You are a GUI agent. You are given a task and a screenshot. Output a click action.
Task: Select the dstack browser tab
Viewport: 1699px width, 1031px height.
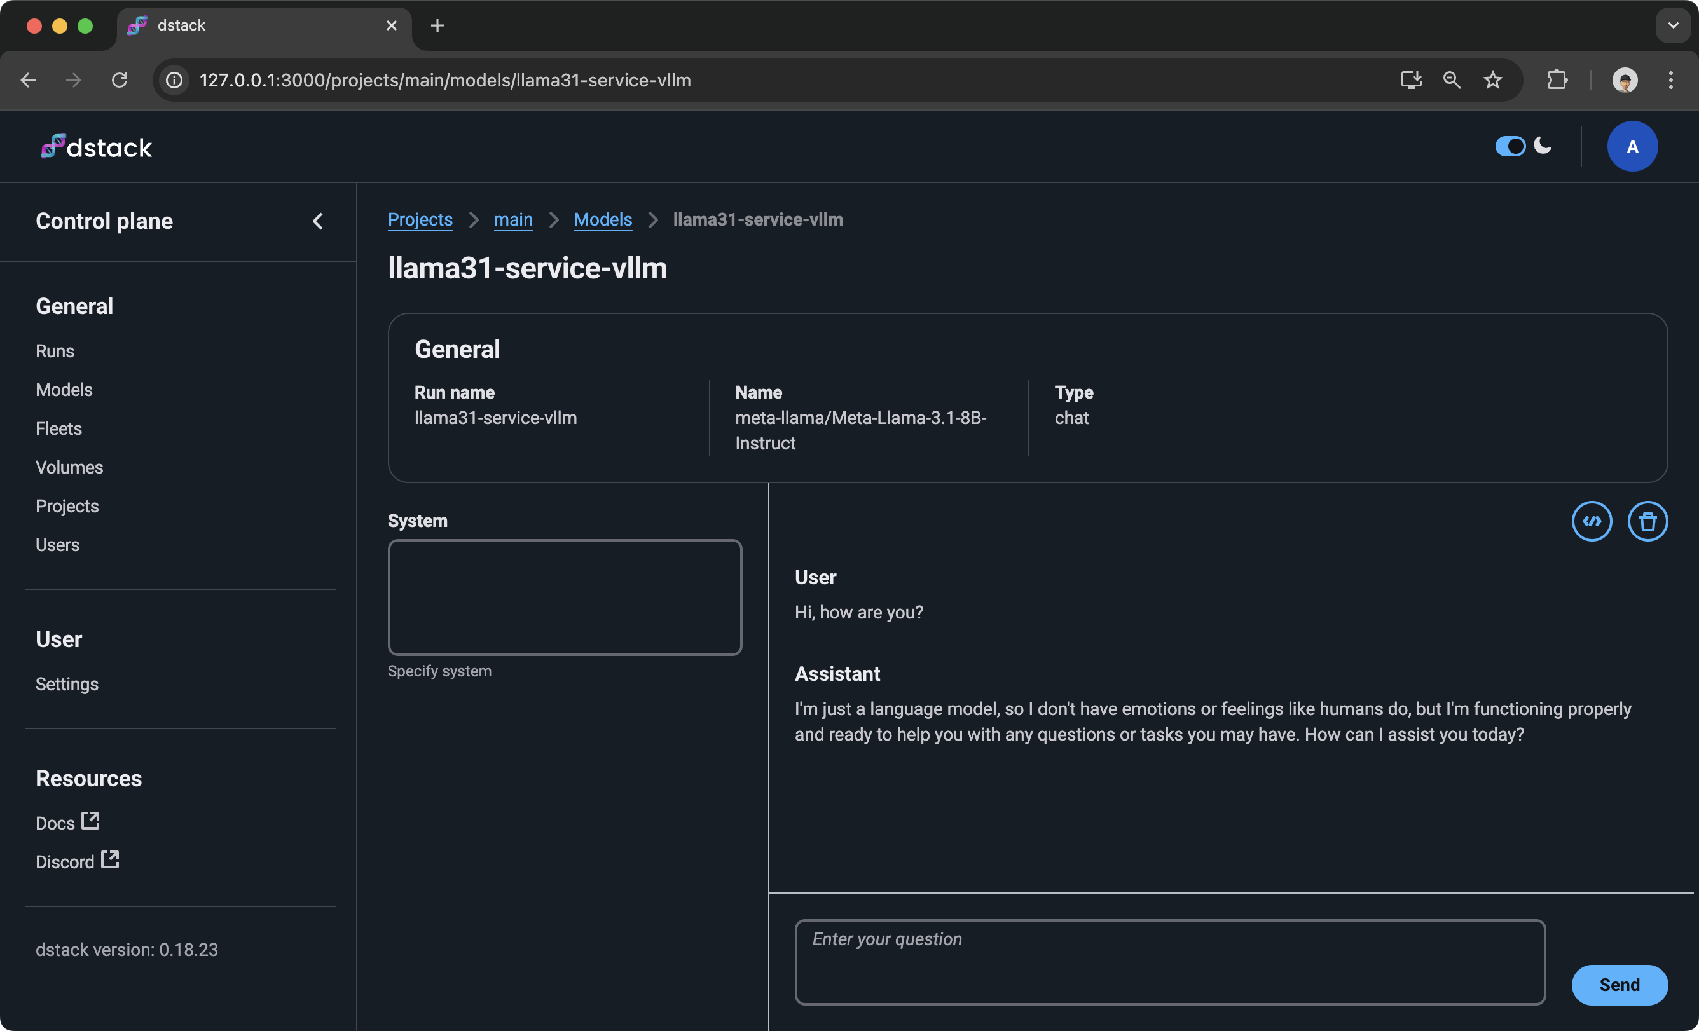coord(264,25)
